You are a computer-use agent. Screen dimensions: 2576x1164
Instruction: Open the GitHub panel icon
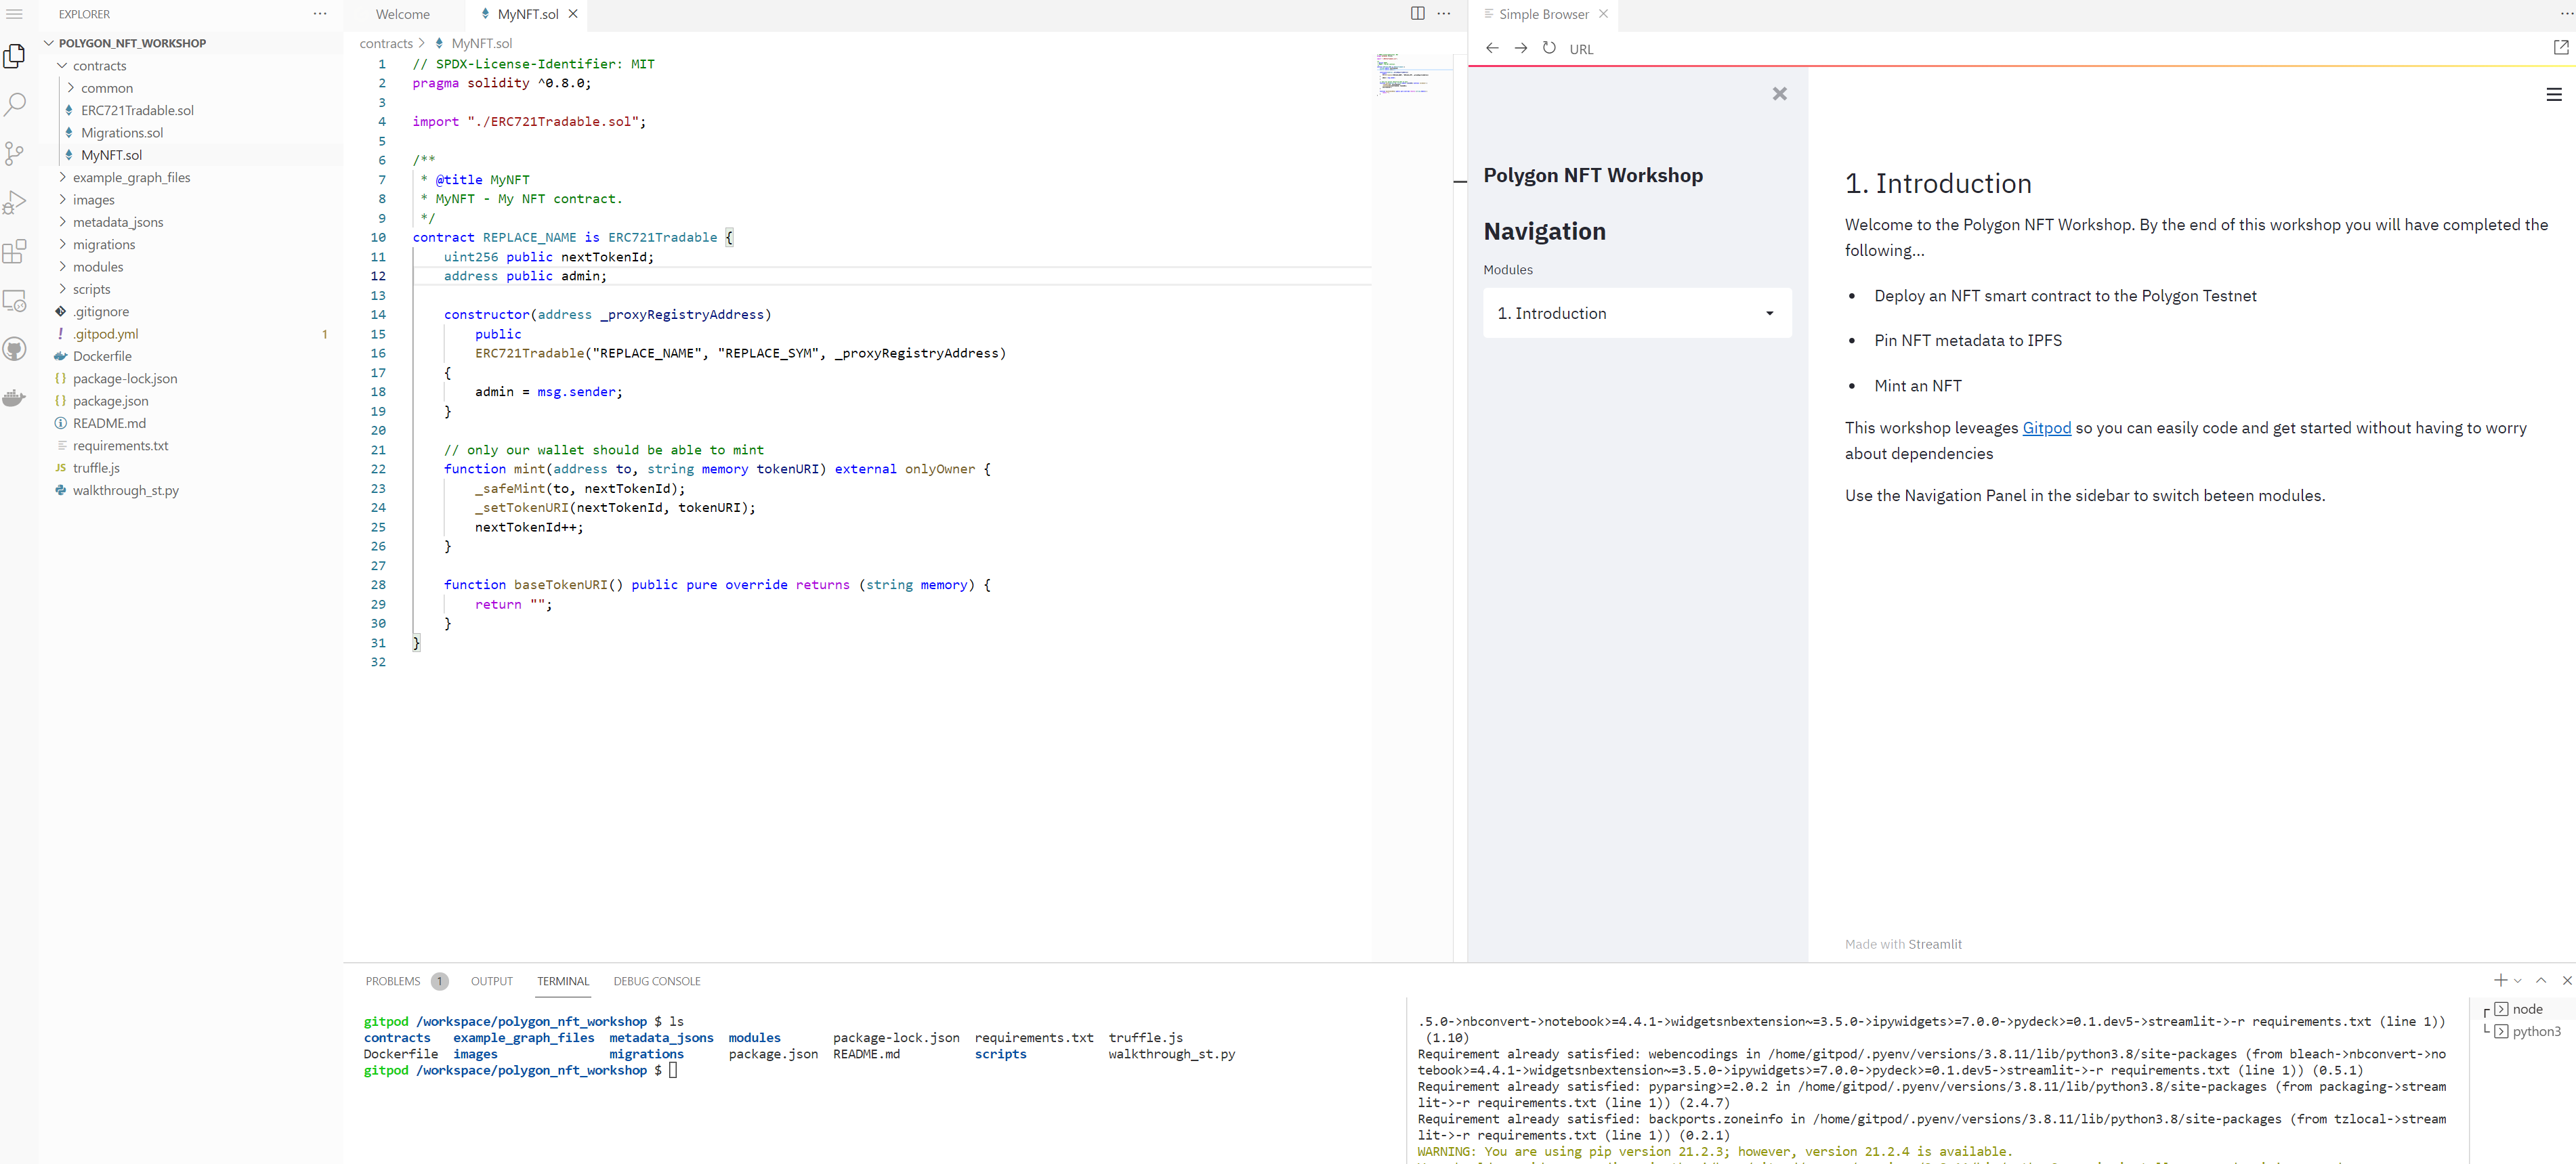click(15, 349)
